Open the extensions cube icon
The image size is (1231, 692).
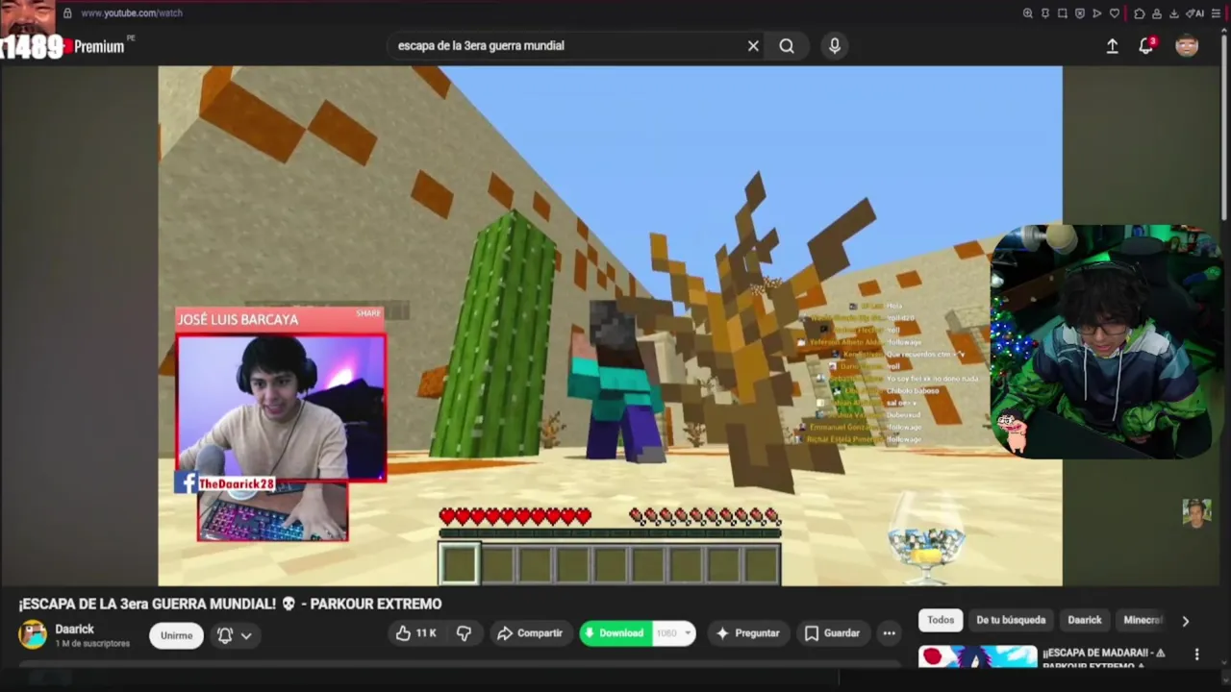[1140, 13]
